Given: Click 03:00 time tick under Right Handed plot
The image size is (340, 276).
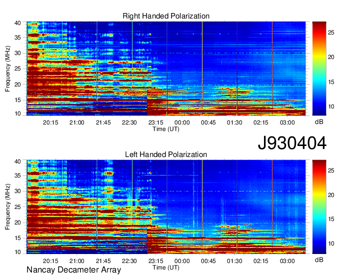Looking at the screenshot, I should [x=287, y=122].
